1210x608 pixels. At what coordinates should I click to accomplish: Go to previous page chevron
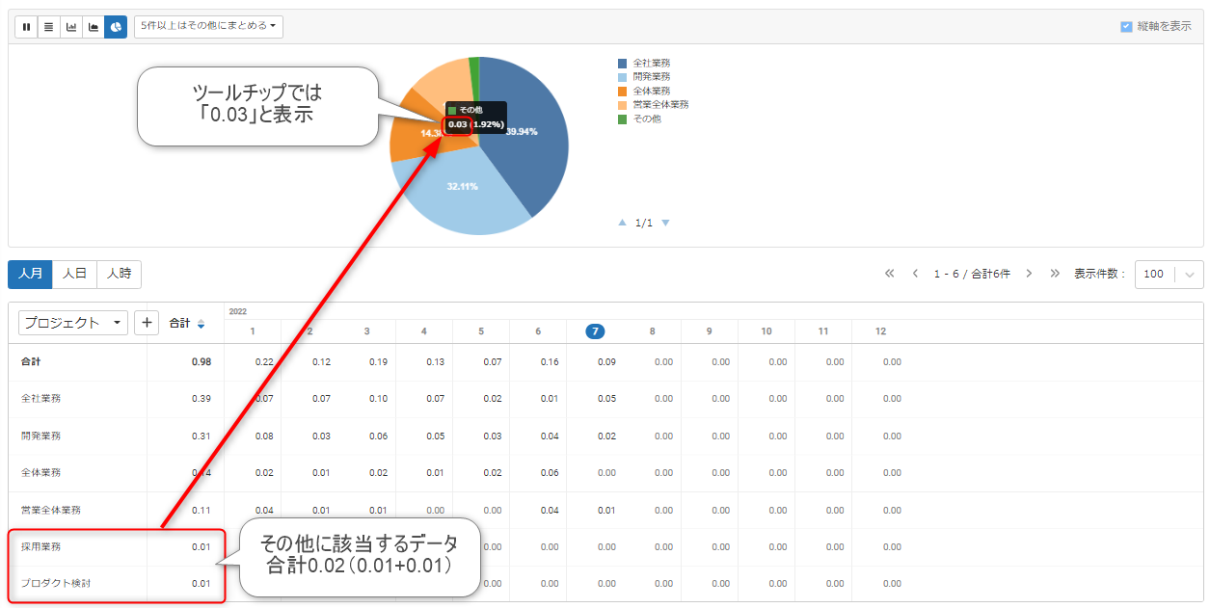coord(915,274)
